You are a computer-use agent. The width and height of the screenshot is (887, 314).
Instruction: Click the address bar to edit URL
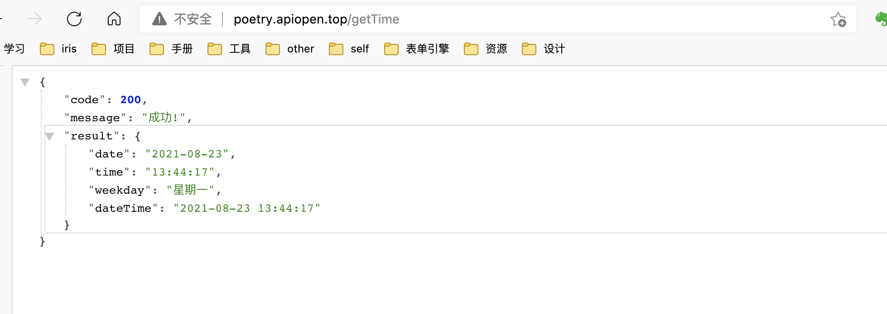click(x=498, y=19)
